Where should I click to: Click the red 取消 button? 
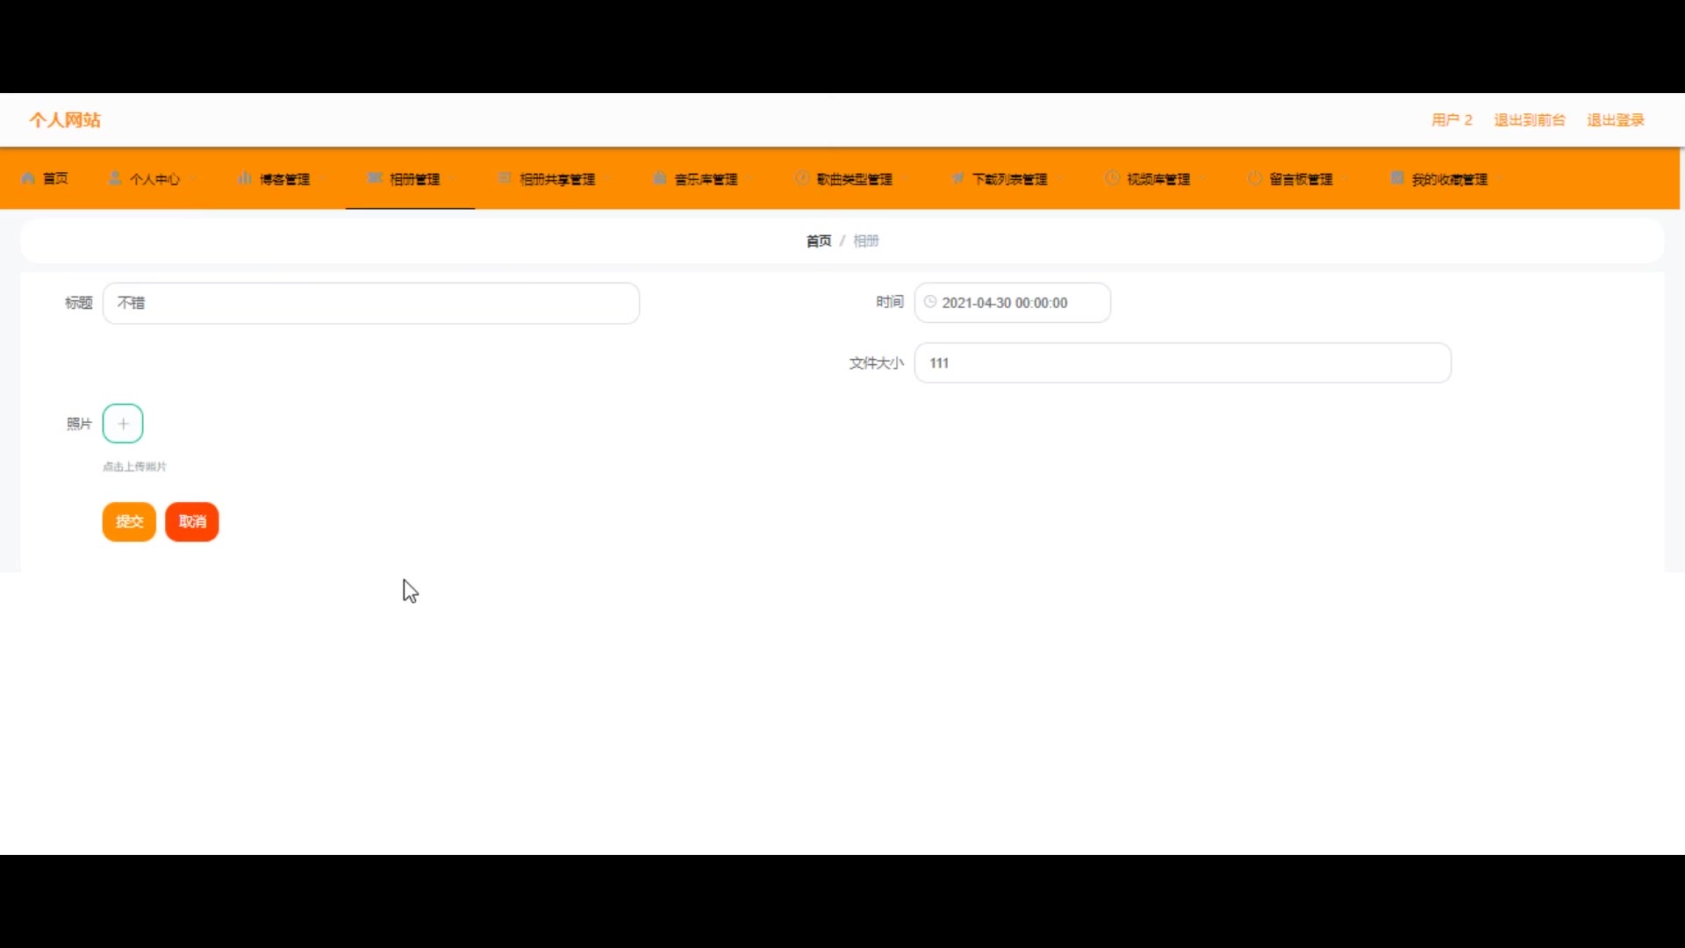click(x=192, y=521)
